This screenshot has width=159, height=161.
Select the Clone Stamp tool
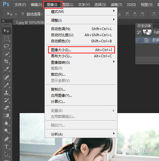click(6, 93)
